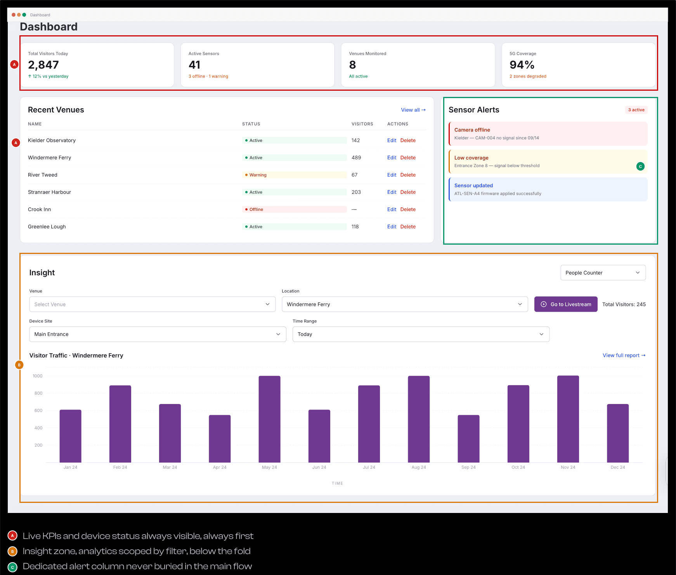Edit the Kielder Observatory venue
Screen dimensions: 676x575
point(392,140)
